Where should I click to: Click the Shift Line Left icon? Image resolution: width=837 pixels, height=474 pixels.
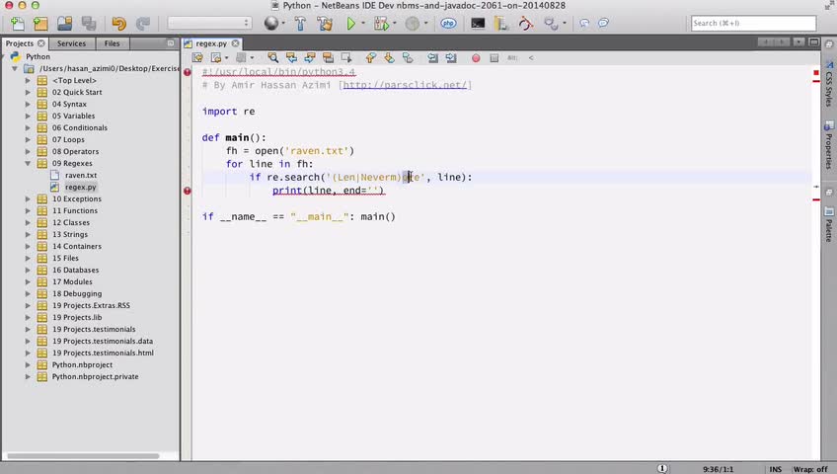(432, 57)
